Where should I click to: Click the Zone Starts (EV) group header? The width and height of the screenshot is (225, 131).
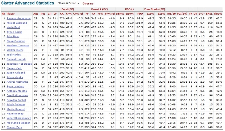(154, 9)
